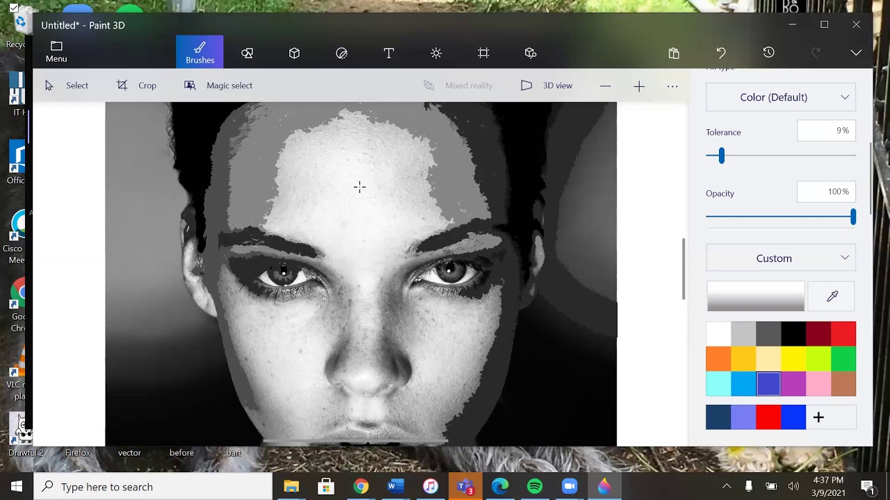Open Zoom from the taskbar
Viewport: 890px width, 500px height.
point(569,486)
